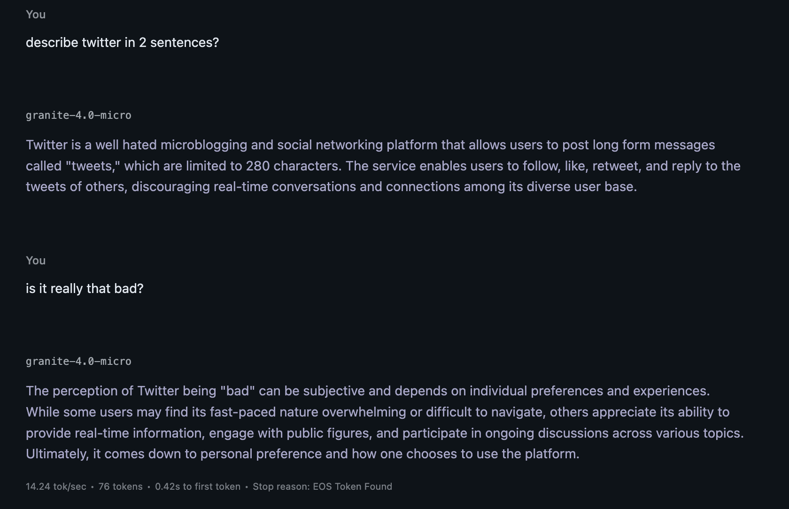Click the "0.42s to first token" stat
Screen dimensions: 789x509
pyautogui.click(x=198, y=487)
